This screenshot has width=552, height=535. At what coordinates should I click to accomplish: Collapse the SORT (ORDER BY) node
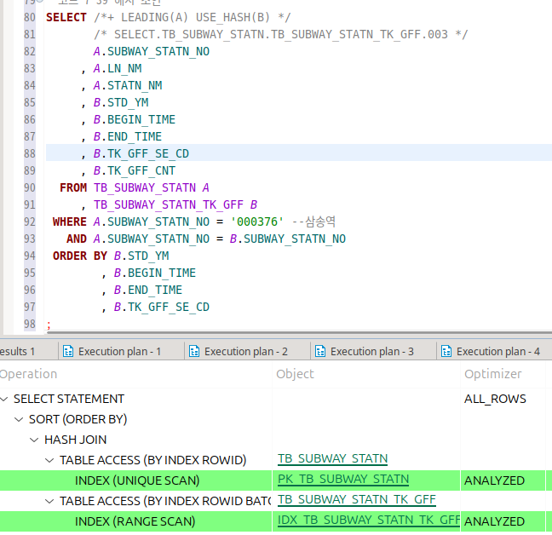point(20,419)
